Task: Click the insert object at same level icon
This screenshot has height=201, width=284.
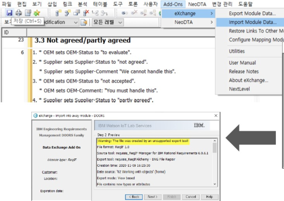Action: (x=58, y=13)
